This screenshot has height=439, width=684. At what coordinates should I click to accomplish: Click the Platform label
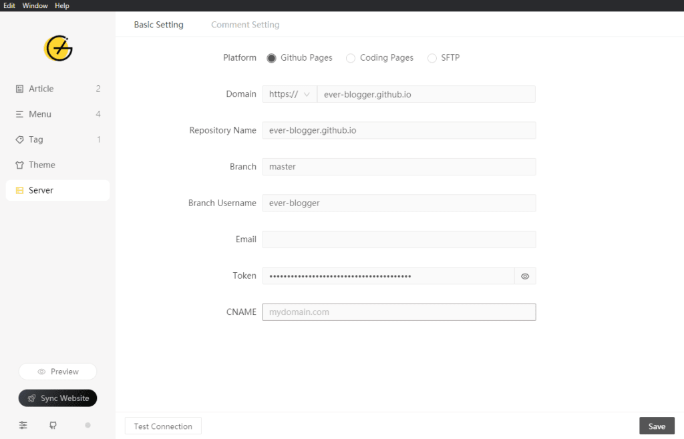[x=240, y=58]
